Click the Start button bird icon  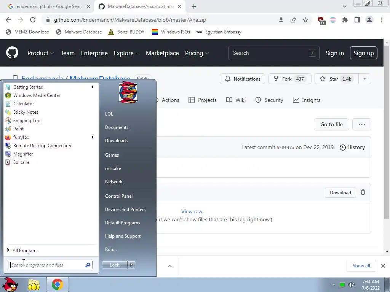[x=11, y=284]
